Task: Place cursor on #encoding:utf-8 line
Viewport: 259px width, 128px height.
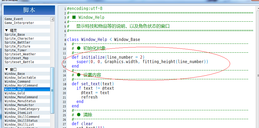Action: tap(85, 9)
